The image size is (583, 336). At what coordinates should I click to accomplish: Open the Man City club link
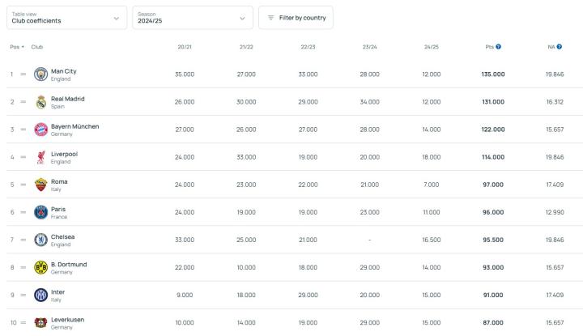pos(64,71)
